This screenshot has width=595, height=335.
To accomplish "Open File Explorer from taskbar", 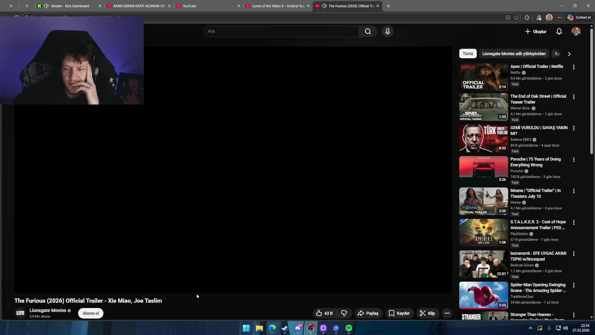I will (x=259, y=328).
